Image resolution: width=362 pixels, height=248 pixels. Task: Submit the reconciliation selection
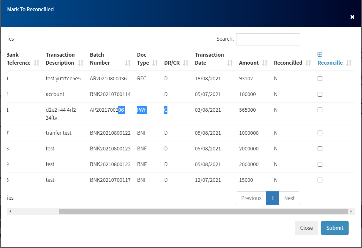coord(335,228)
